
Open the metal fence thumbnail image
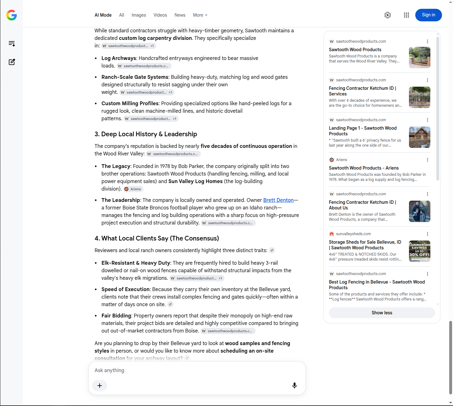420,97
